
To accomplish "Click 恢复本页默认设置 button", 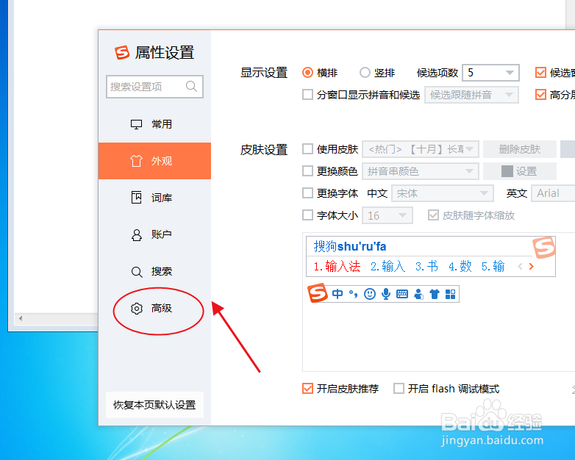I will click(154, 405).
